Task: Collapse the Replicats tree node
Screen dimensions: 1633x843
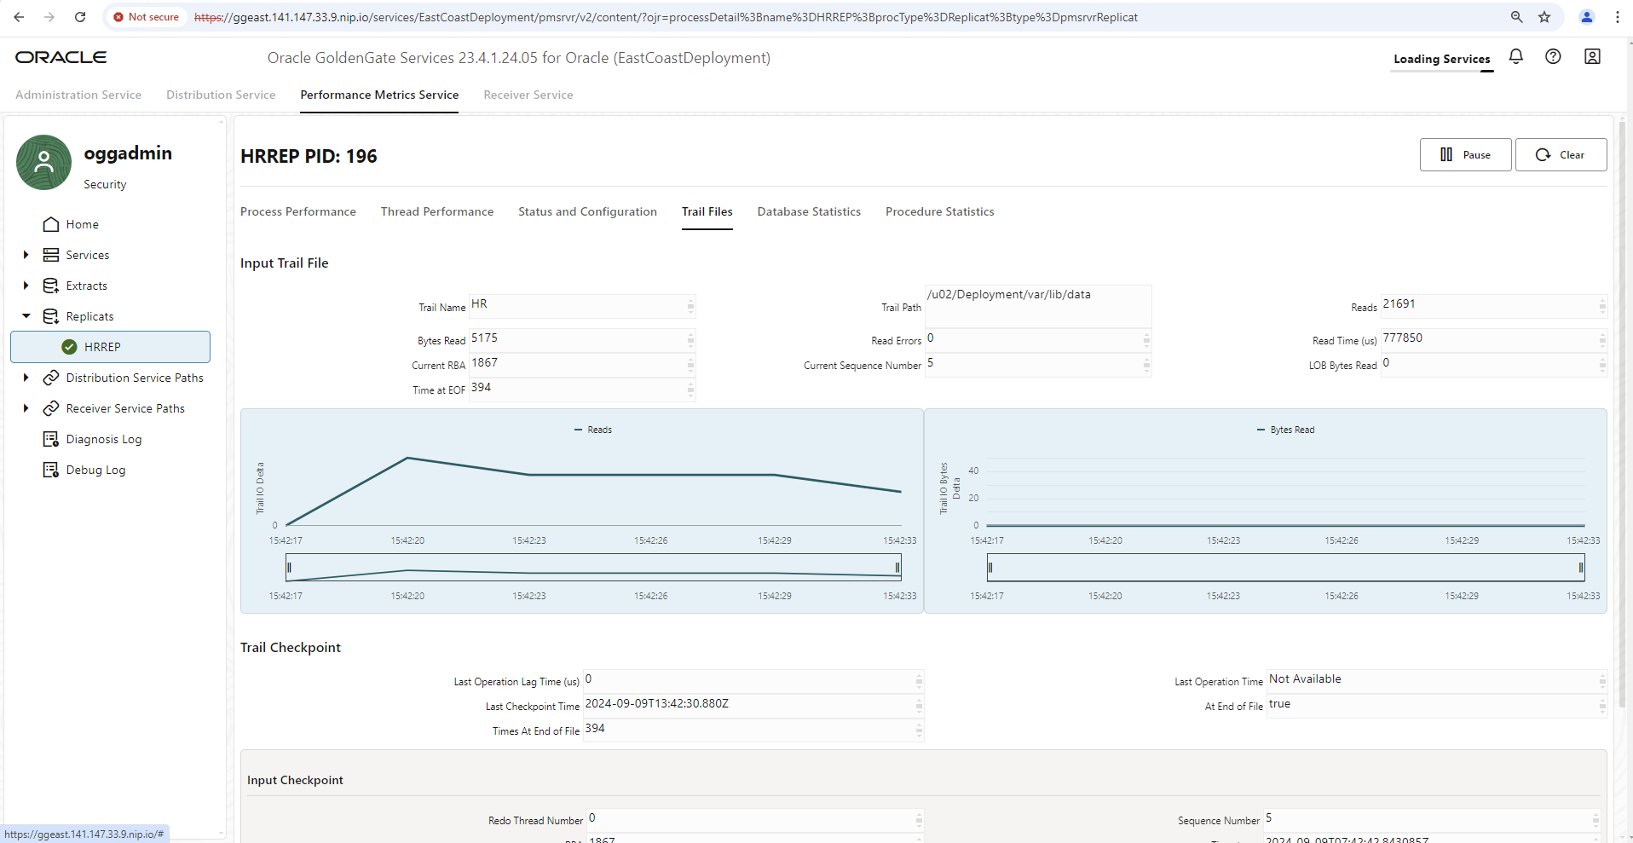Action: [x=26, y=316]
